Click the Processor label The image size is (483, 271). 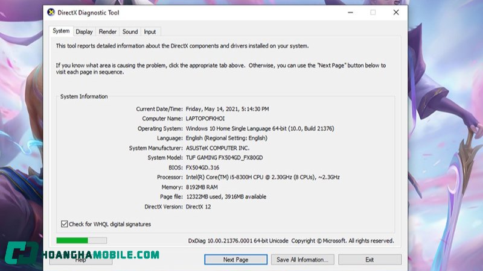tap(170, 177)
